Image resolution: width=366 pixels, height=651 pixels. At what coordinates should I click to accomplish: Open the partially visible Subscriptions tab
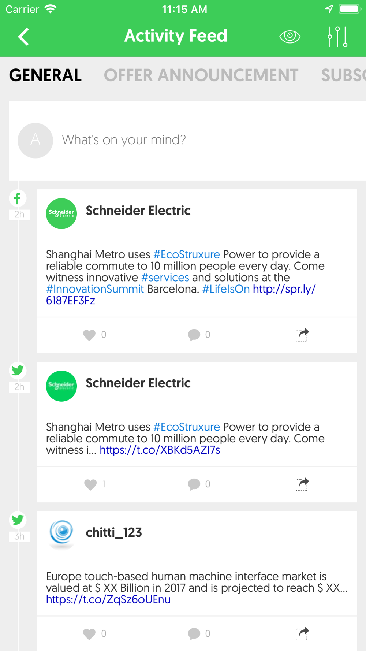pyautogui.click(x=343, y=75)
